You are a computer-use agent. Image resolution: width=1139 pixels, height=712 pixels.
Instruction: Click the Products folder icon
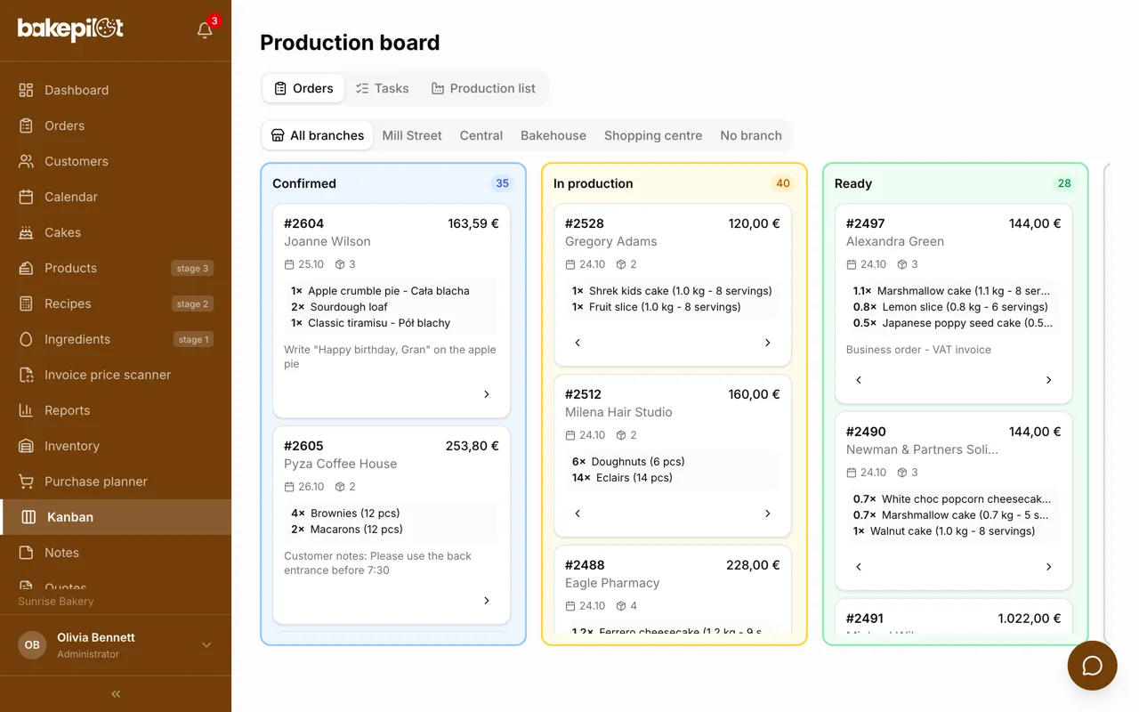point(27,268)
